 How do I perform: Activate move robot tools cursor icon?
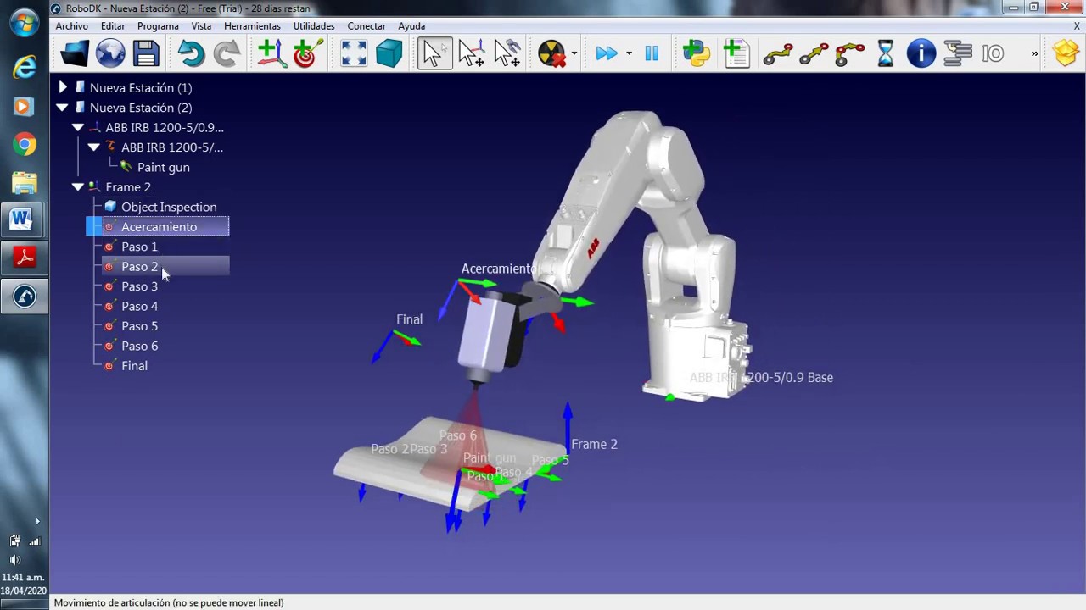point(507,53)
